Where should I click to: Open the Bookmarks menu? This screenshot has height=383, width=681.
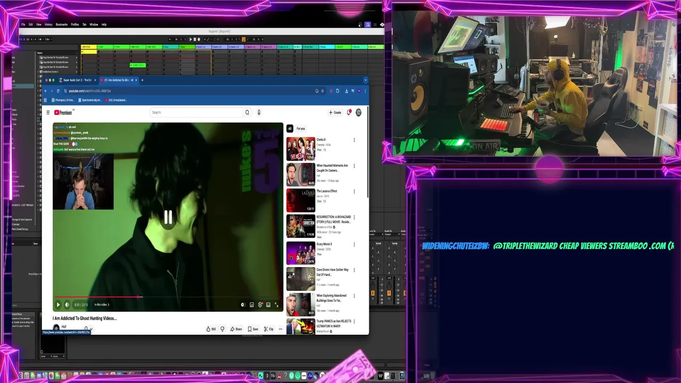pyautogui.click(x=62, y=24)
